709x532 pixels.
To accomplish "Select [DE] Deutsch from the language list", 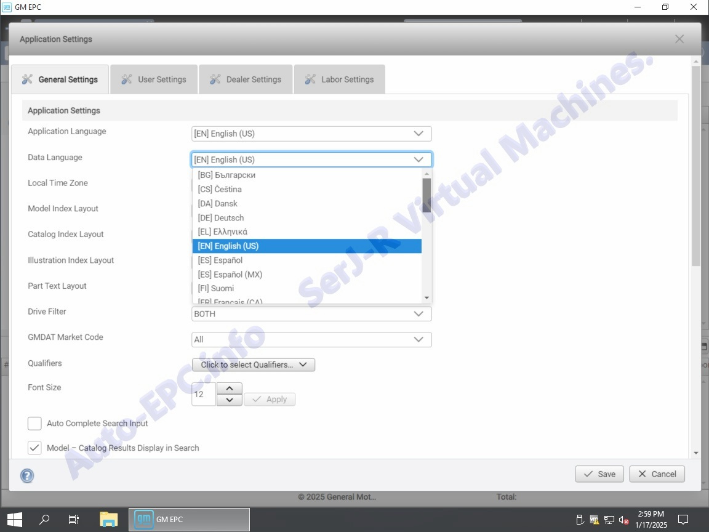I will coord(221,218).
